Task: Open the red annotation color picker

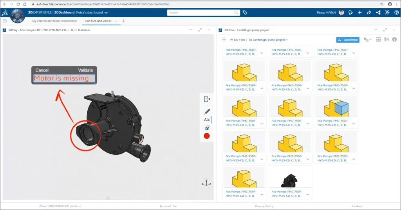Action: (x=207, y=136)
